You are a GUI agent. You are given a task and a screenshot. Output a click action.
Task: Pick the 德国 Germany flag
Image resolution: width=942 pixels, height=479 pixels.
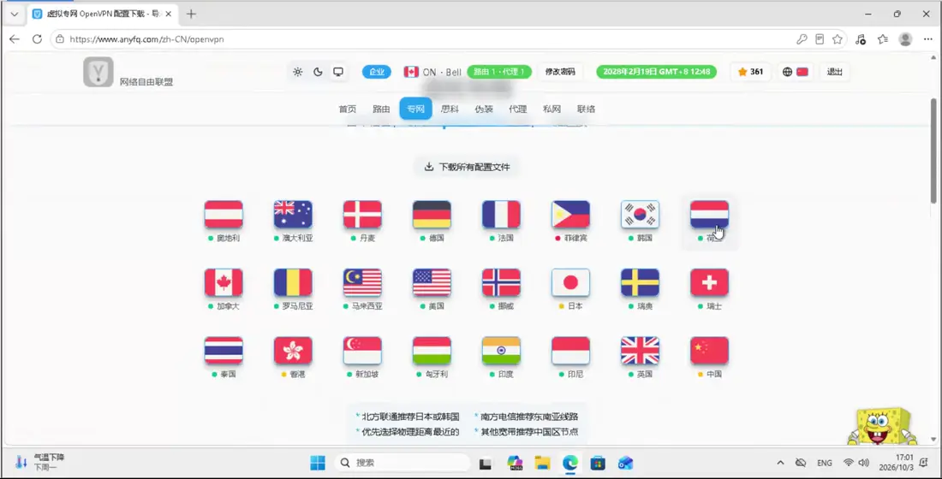click(x=432, y=215)
